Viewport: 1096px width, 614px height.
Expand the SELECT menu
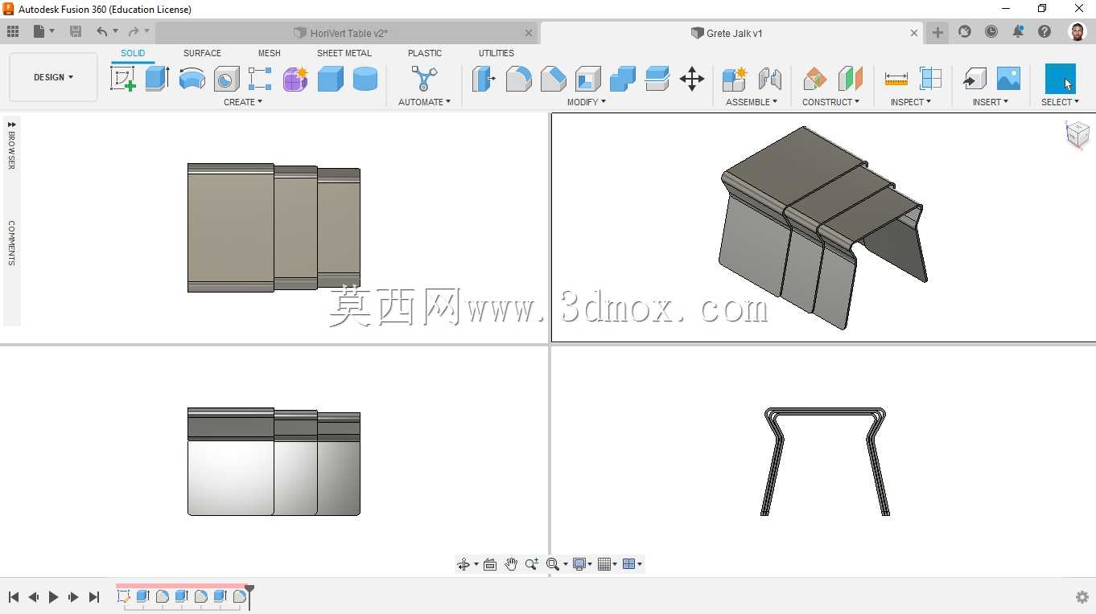pyautogui.click(x=1060, y=102)
